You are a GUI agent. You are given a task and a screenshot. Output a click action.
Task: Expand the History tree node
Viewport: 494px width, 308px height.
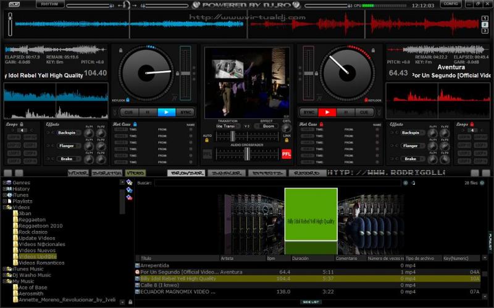tap(4, 189)
